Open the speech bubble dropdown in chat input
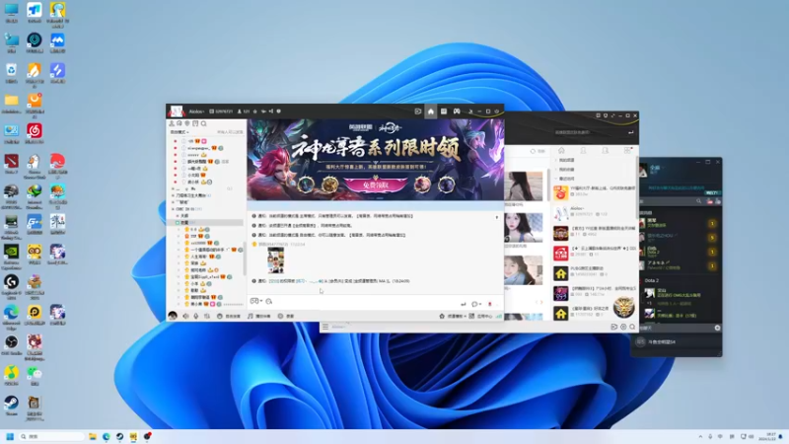 coord(476,304)
